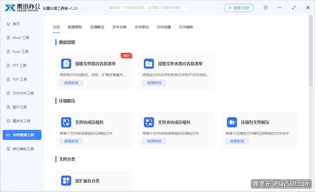Click the 文件夹转成压缩包 tool icon

click(x=149, y=122)
